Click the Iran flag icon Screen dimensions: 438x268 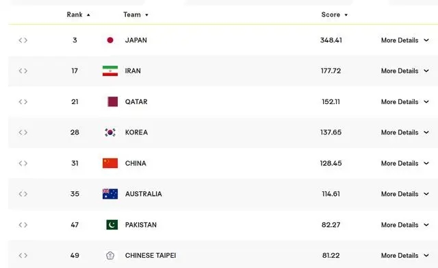(x=110, y=71)
